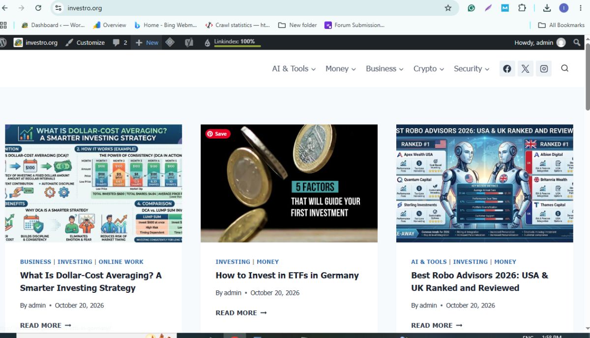Click Read More under the Robo Advisors post
The height and width of the screenshot is (338, 590).
coord(437,325)
